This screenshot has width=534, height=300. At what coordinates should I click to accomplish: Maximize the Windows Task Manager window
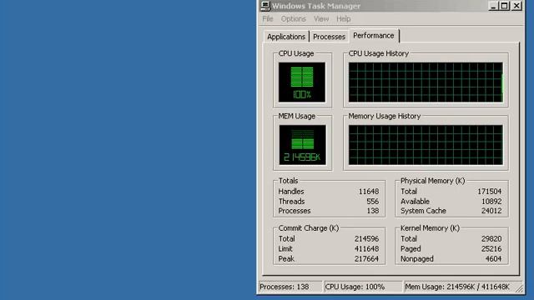tap(504, 6)
